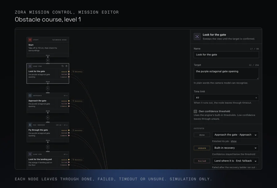Delete the Look for the gate node
The image size is (277, 188).
66,66
